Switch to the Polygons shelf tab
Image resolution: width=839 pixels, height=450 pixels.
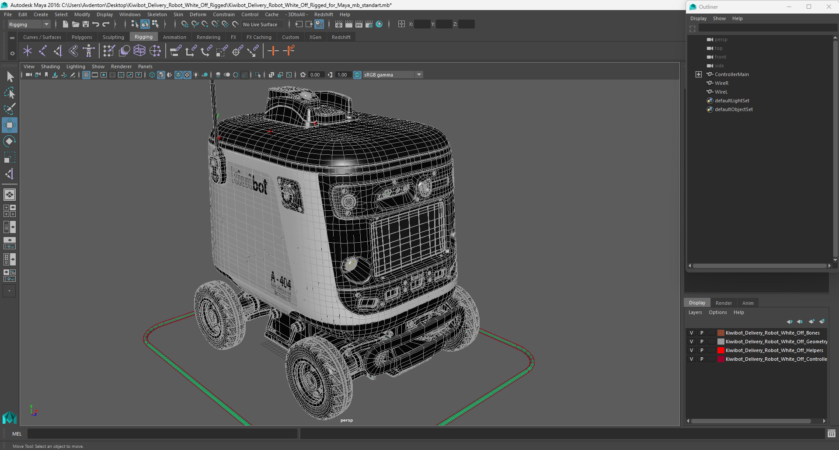tap(82, 37)
